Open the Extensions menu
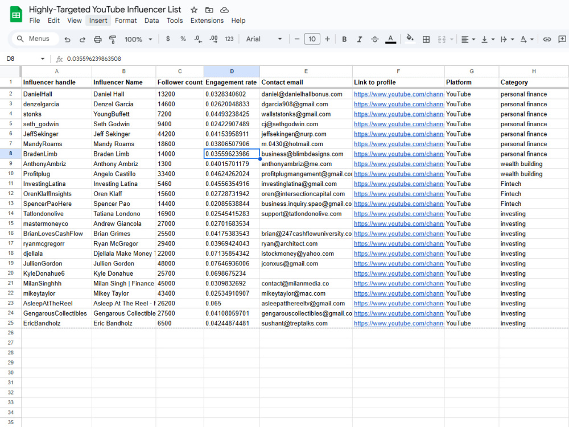The width and height of the screenshot is (569, 427). pos(207,20)
